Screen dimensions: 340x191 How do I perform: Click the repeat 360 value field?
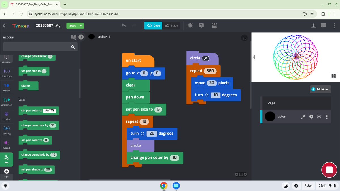(x=210, y=71)
